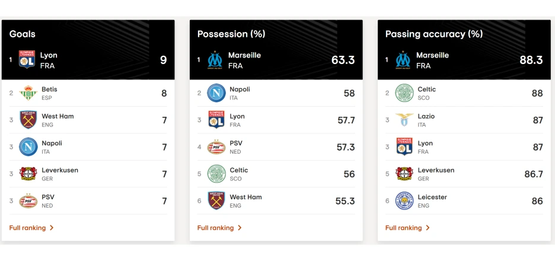Click the Betis club crest
Image resolution: width=555 pixels, height=261 pixels.
coord(28,93)
